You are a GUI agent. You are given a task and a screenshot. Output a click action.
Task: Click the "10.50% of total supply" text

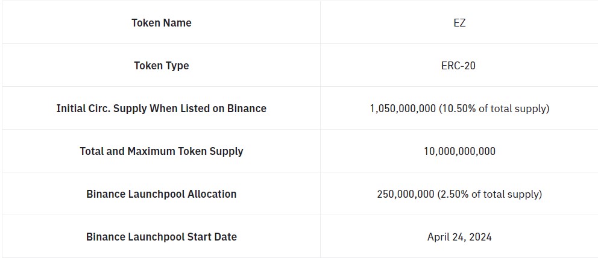point(494,109)
